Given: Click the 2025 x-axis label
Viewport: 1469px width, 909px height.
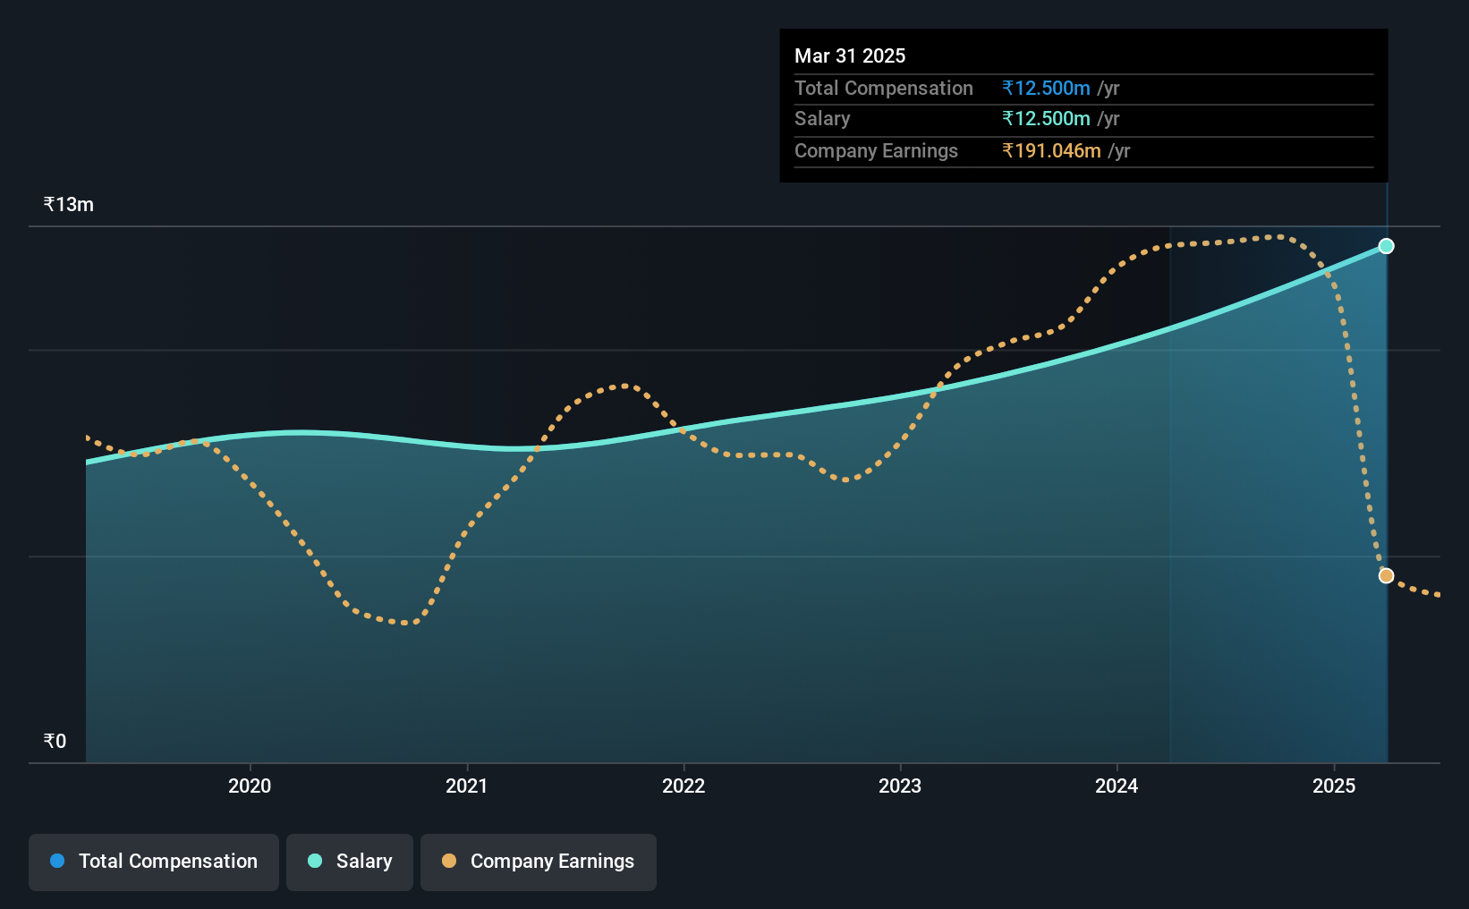Looking at the screenshot, I should pos(1334,786).
